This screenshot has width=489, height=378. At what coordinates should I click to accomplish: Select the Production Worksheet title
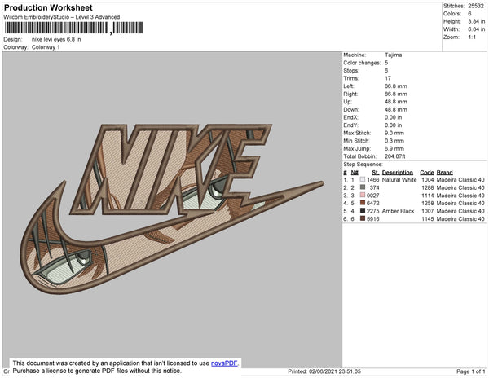(48, 8)
